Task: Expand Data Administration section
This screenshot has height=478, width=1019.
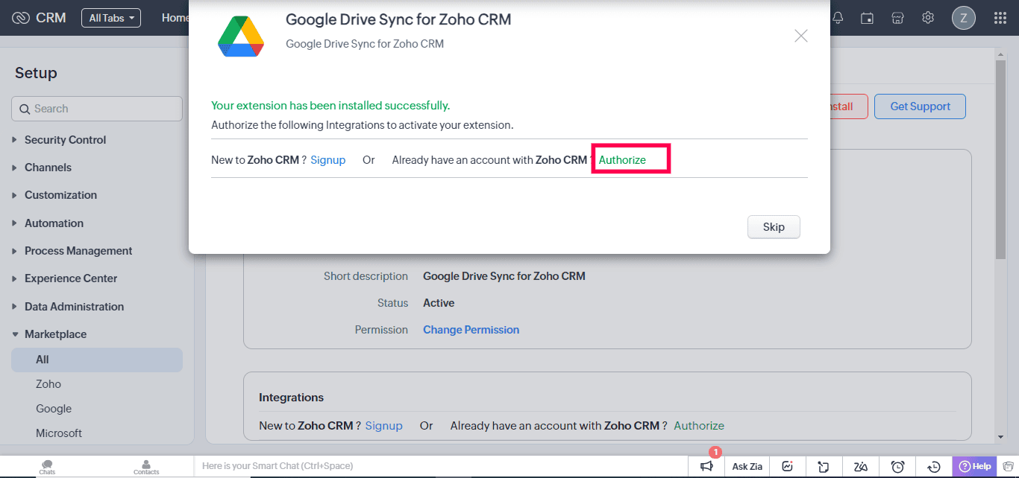Action: [x=68, y=307]
